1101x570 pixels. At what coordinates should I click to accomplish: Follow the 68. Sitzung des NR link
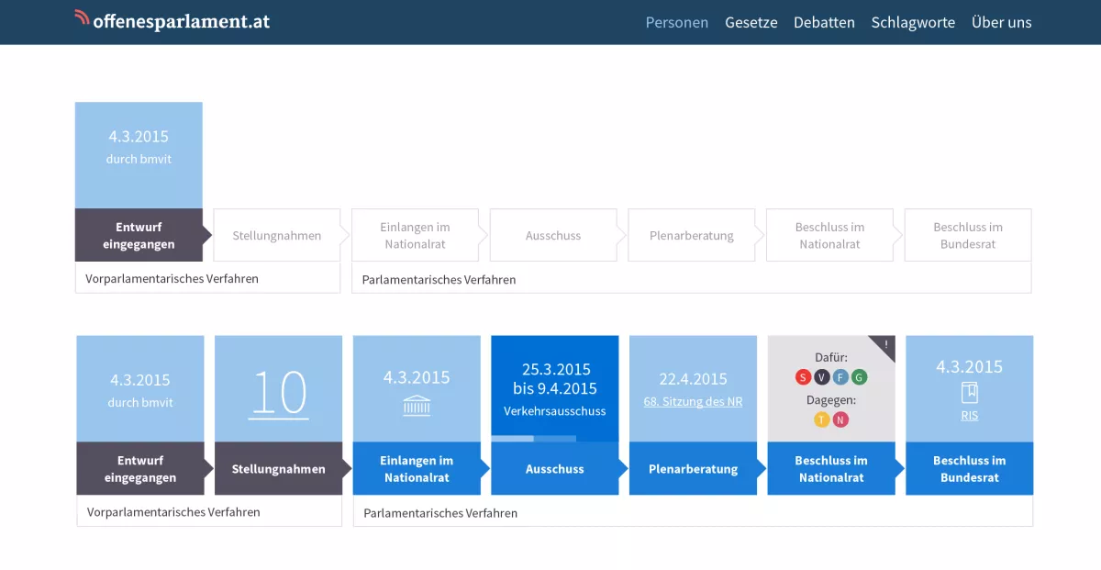tap(693, 401)
